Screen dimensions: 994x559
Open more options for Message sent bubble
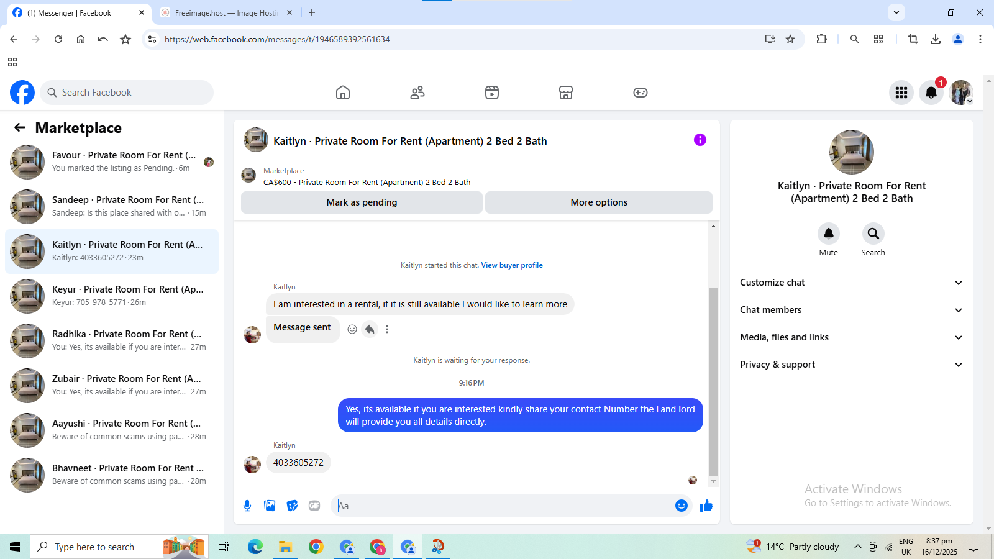tap(387, 329)
